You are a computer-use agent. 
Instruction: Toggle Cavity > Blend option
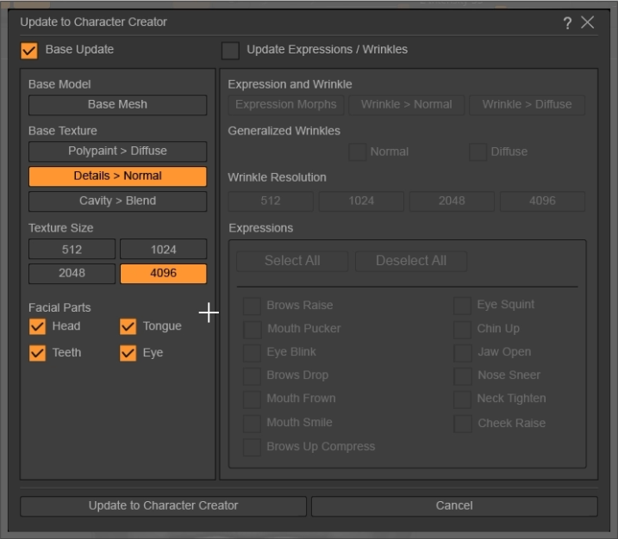pyautogui.click(x=117, y=201)
